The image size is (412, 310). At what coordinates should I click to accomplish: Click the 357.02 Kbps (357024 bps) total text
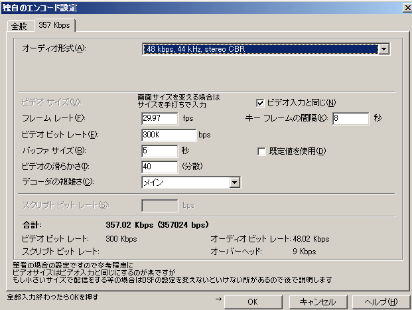point(157,225)
